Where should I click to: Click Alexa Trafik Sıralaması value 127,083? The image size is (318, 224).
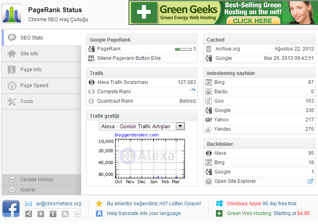coord(187,82)
